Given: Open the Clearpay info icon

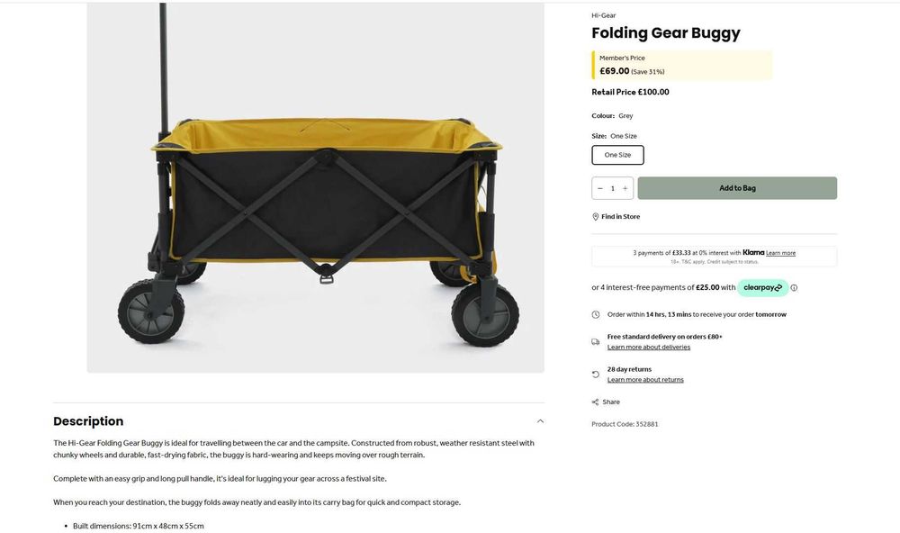Looking at the screenshot, I should pyautogui.click(x=794, y=288).
